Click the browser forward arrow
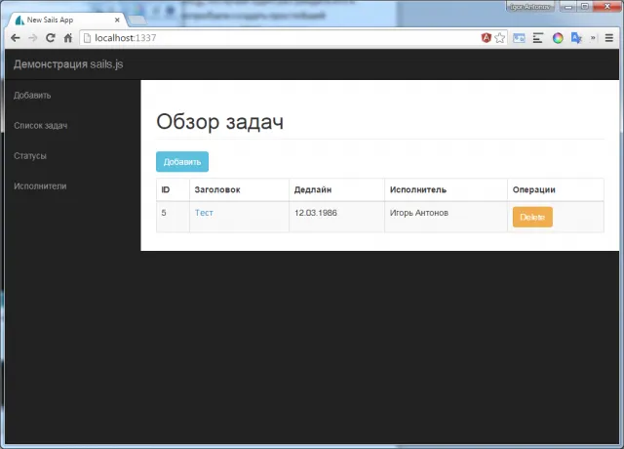The image size is (624, 449). coord(32,38)
